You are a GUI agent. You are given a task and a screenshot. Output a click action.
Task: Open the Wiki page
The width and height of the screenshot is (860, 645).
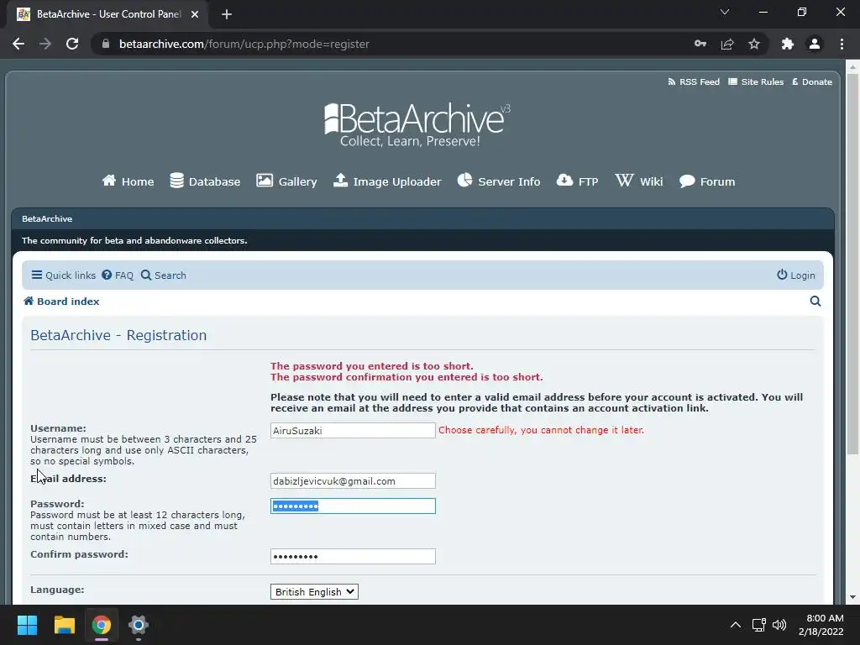point(639,181)
